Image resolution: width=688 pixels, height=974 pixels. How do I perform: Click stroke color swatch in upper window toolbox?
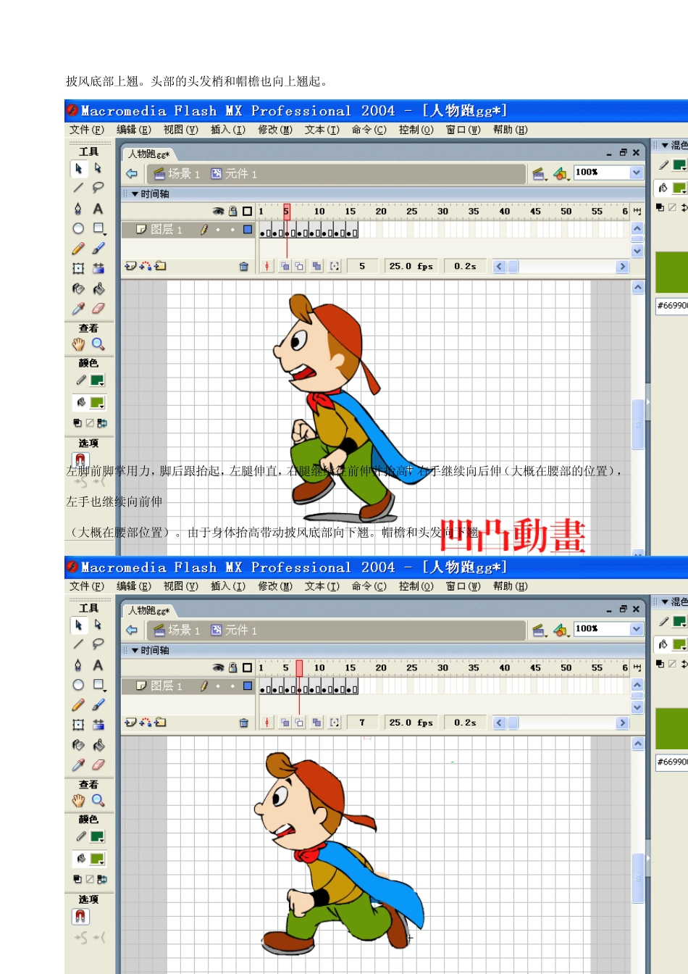(97, 380)
